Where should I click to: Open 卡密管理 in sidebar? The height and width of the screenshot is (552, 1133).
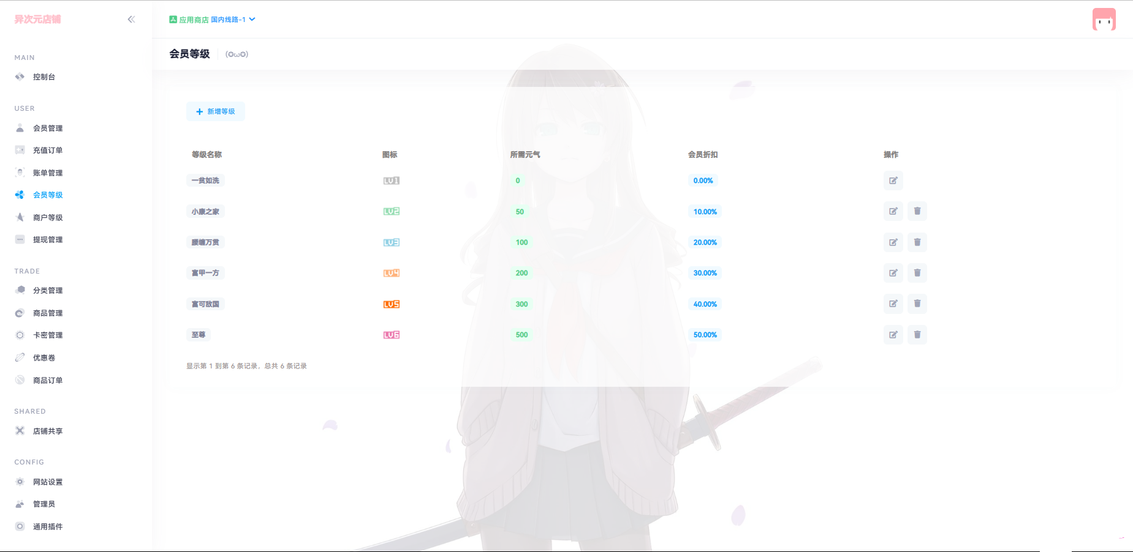(48, 335)
